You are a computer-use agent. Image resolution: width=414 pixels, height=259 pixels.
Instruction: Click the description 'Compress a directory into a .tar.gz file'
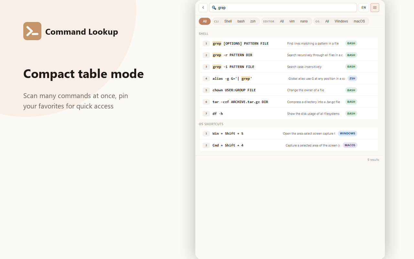pos(314,102)
